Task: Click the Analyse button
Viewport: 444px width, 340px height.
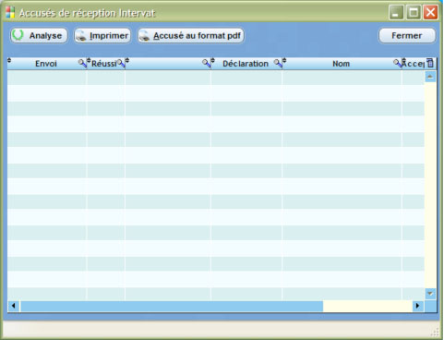Action: [x=39, y=36]
